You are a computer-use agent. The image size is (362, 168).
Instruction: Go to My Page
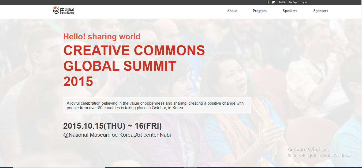pyautogui.click(x=293, y=2)
